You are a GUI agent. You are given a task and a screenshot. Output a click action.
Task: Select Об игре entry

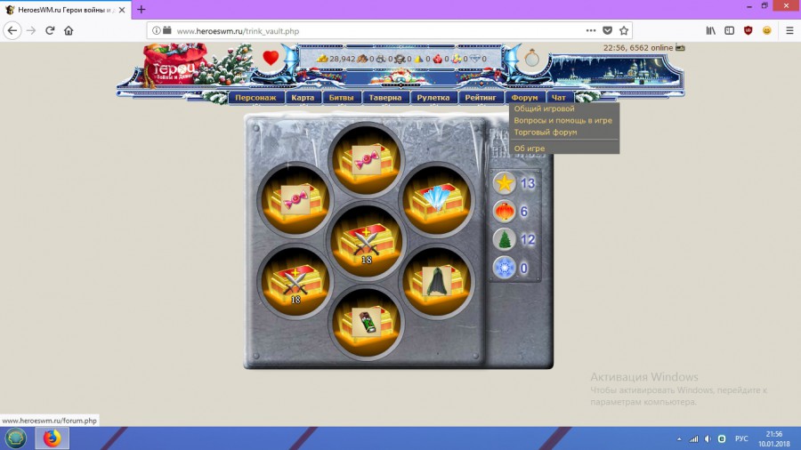[530, 149]
